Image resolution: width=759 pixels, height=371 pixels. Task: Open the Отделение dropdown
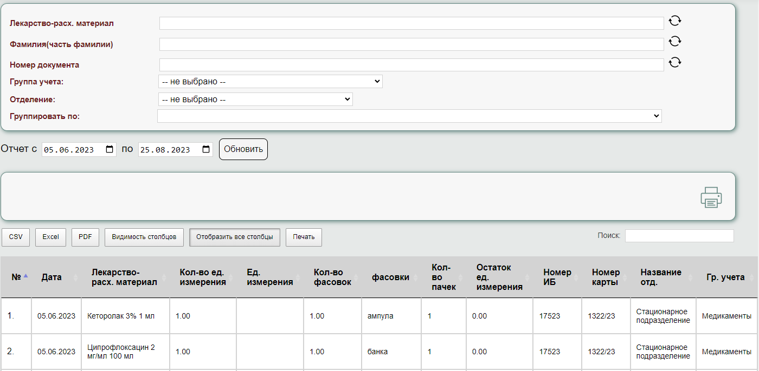click(255, 100)
